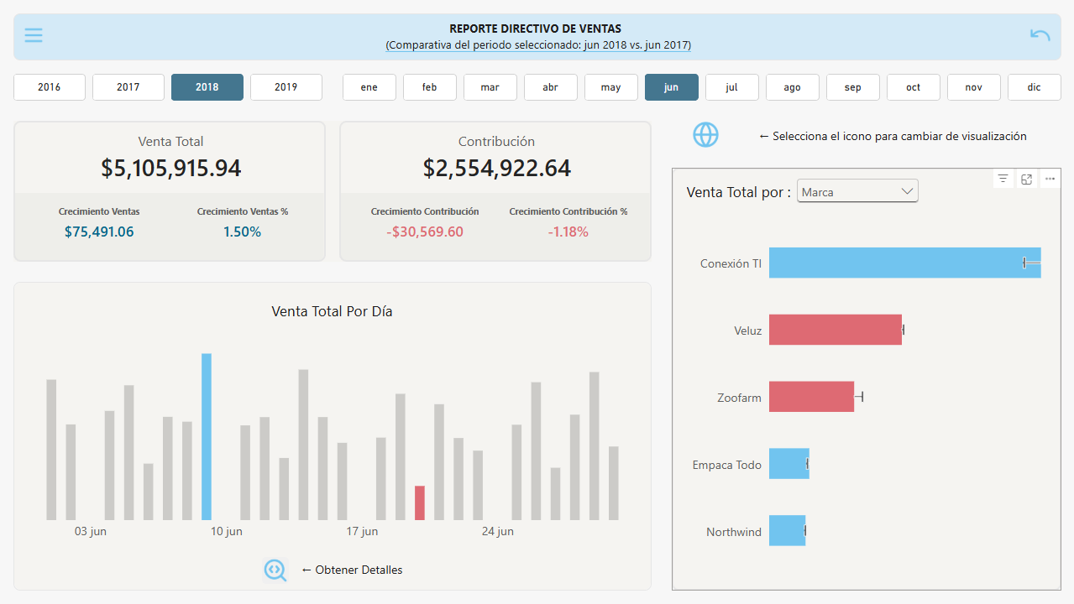Click the Obtener Detalles text
The width and height of the screenshot is (1074, 604).
(359, 570)
